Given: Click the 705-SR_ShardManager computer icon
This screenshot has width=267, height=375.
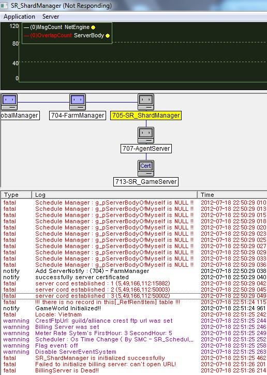Looking at the screenshot, I should click(146, 102).
